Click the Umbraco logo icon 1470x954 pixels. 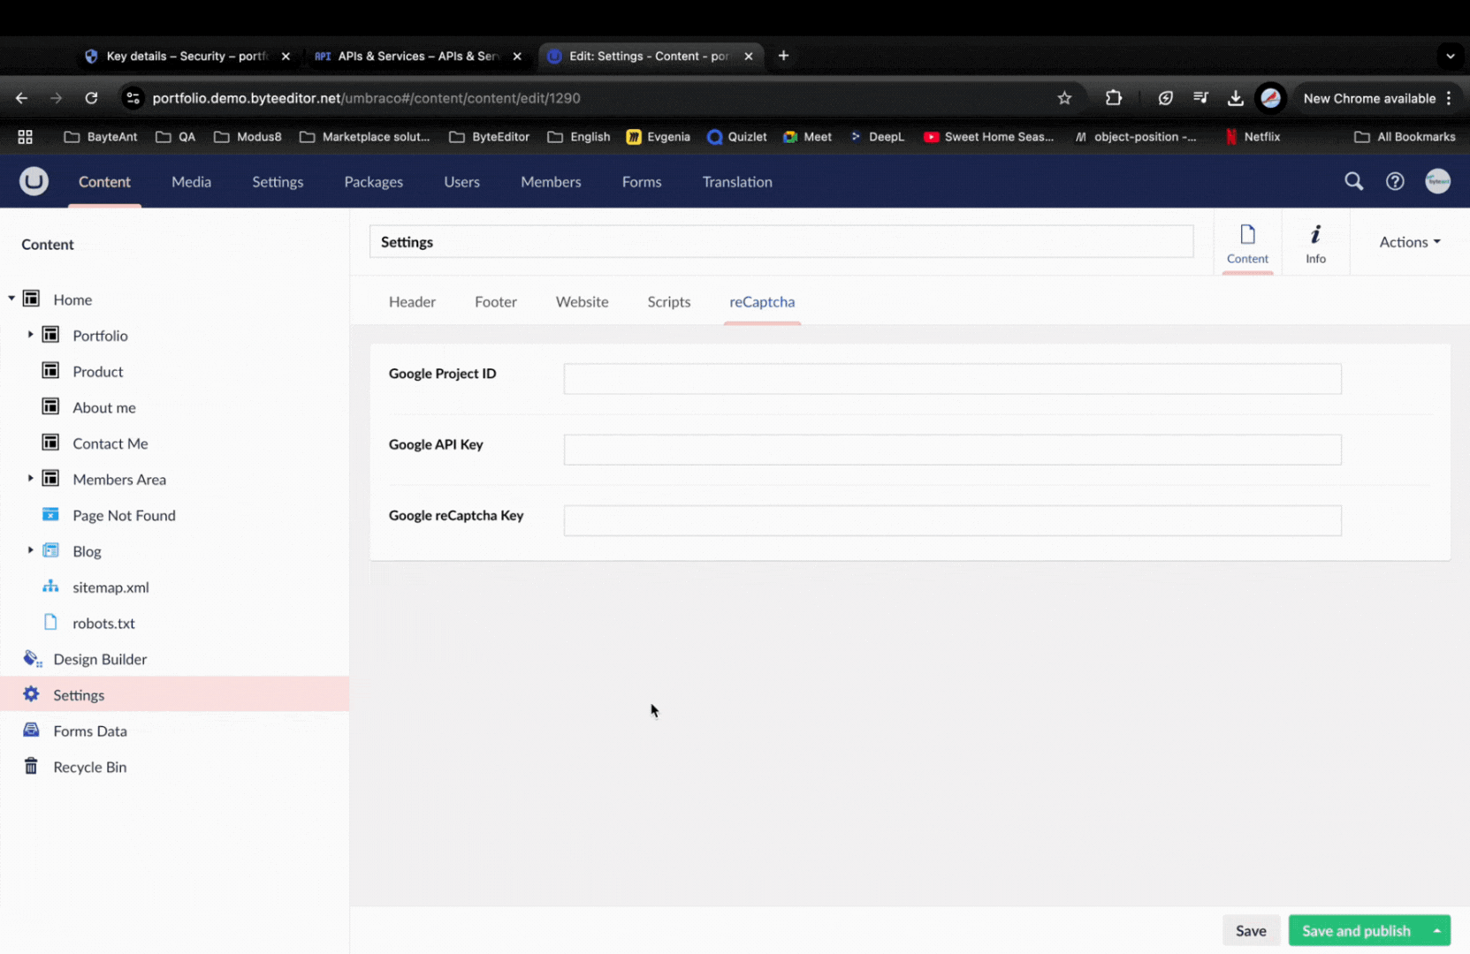coord(34,181)
